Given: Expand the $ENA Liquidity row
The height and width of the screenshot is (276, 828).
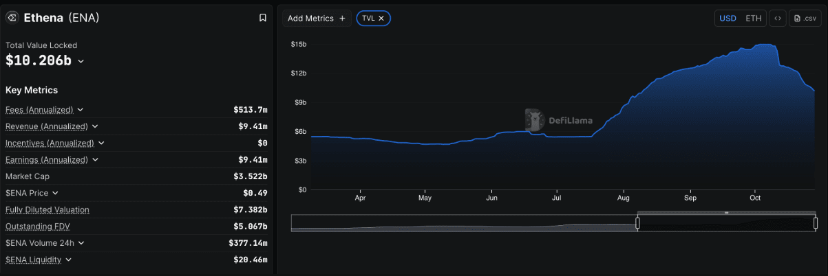Looking at the screenshot, I should pyautogui.click(x=68, y=260).
